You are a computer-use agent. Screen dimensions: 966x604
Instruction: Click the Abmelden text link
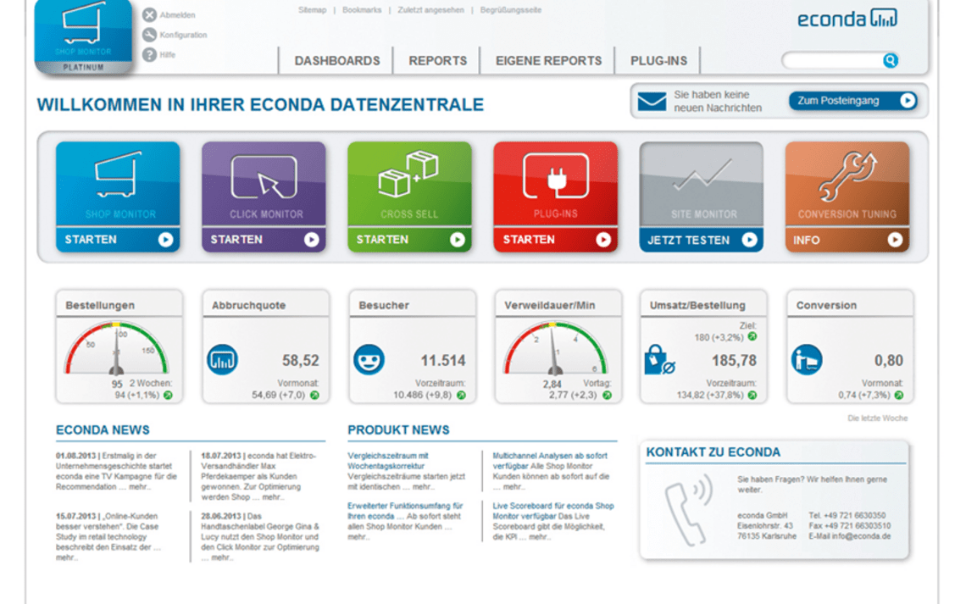(x=177, y=14)
